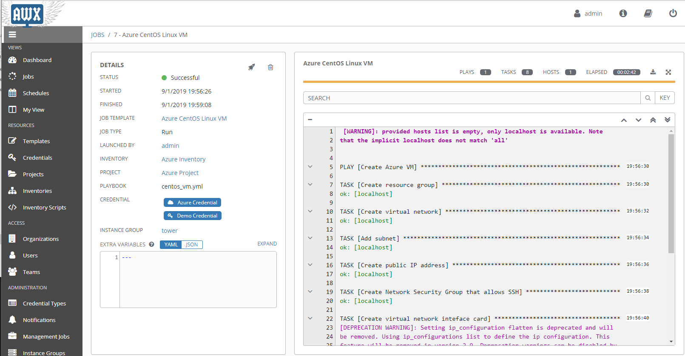The height and width of the screenshot is (356, 685).
Task: Expand the extra variables editor
Action: point(267,244)
